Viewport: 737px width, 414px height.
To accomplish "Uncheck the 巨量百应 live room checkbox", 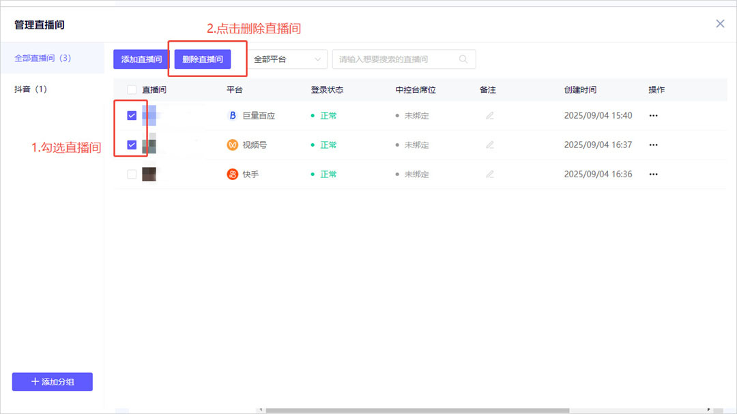I will tap(132, 116).
